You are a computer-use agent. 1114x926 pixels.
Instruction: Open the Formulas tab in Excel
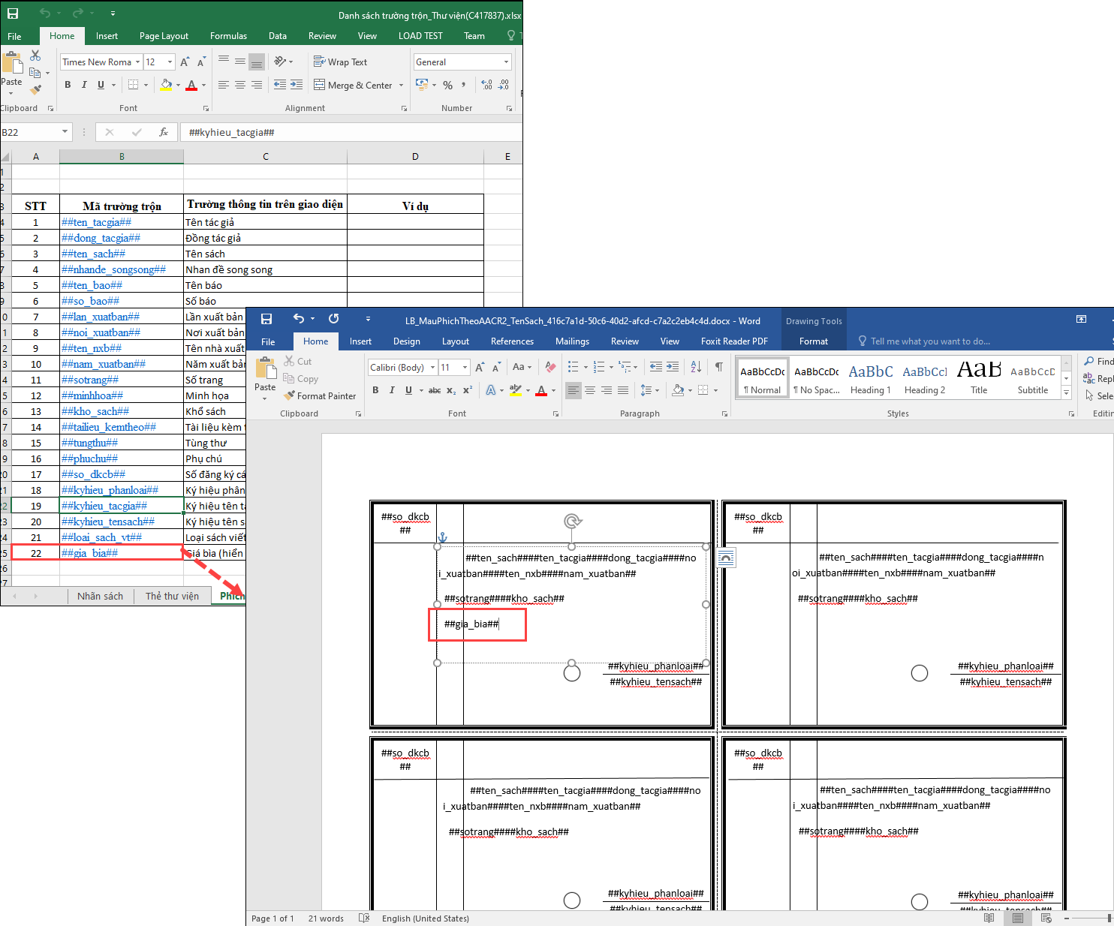[228, 36]
